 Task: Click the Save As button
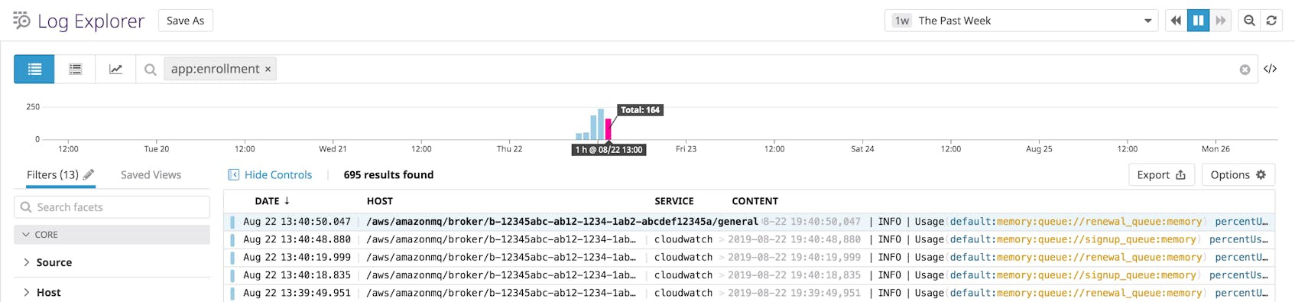click(x=185, y=21)
